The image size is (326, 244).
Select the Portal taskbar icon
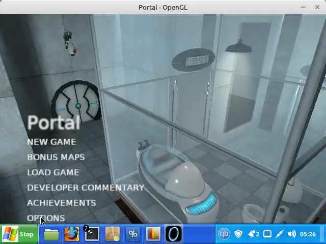pyautogui.click(x=174, y=234)
